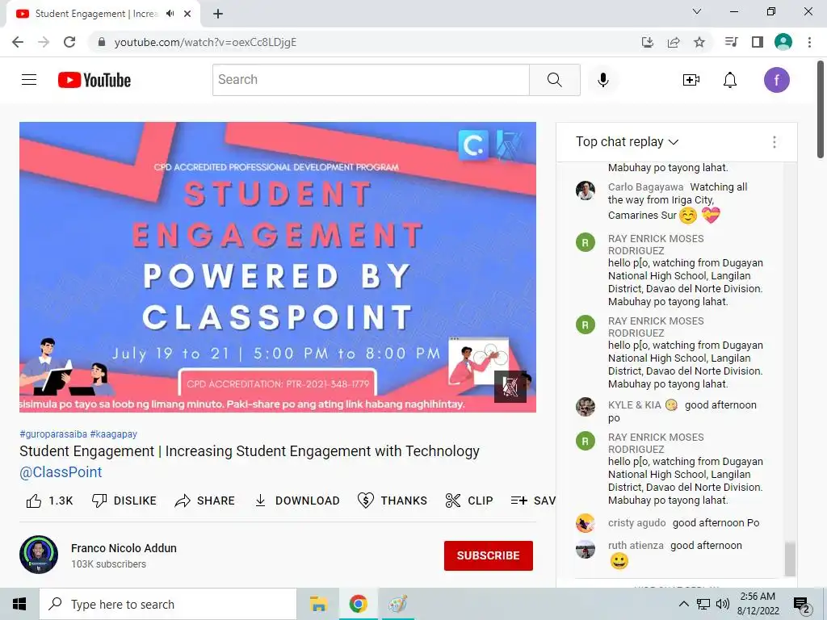Open Chrome profile avatar
The image size is (827, 620).
[783, 42]
